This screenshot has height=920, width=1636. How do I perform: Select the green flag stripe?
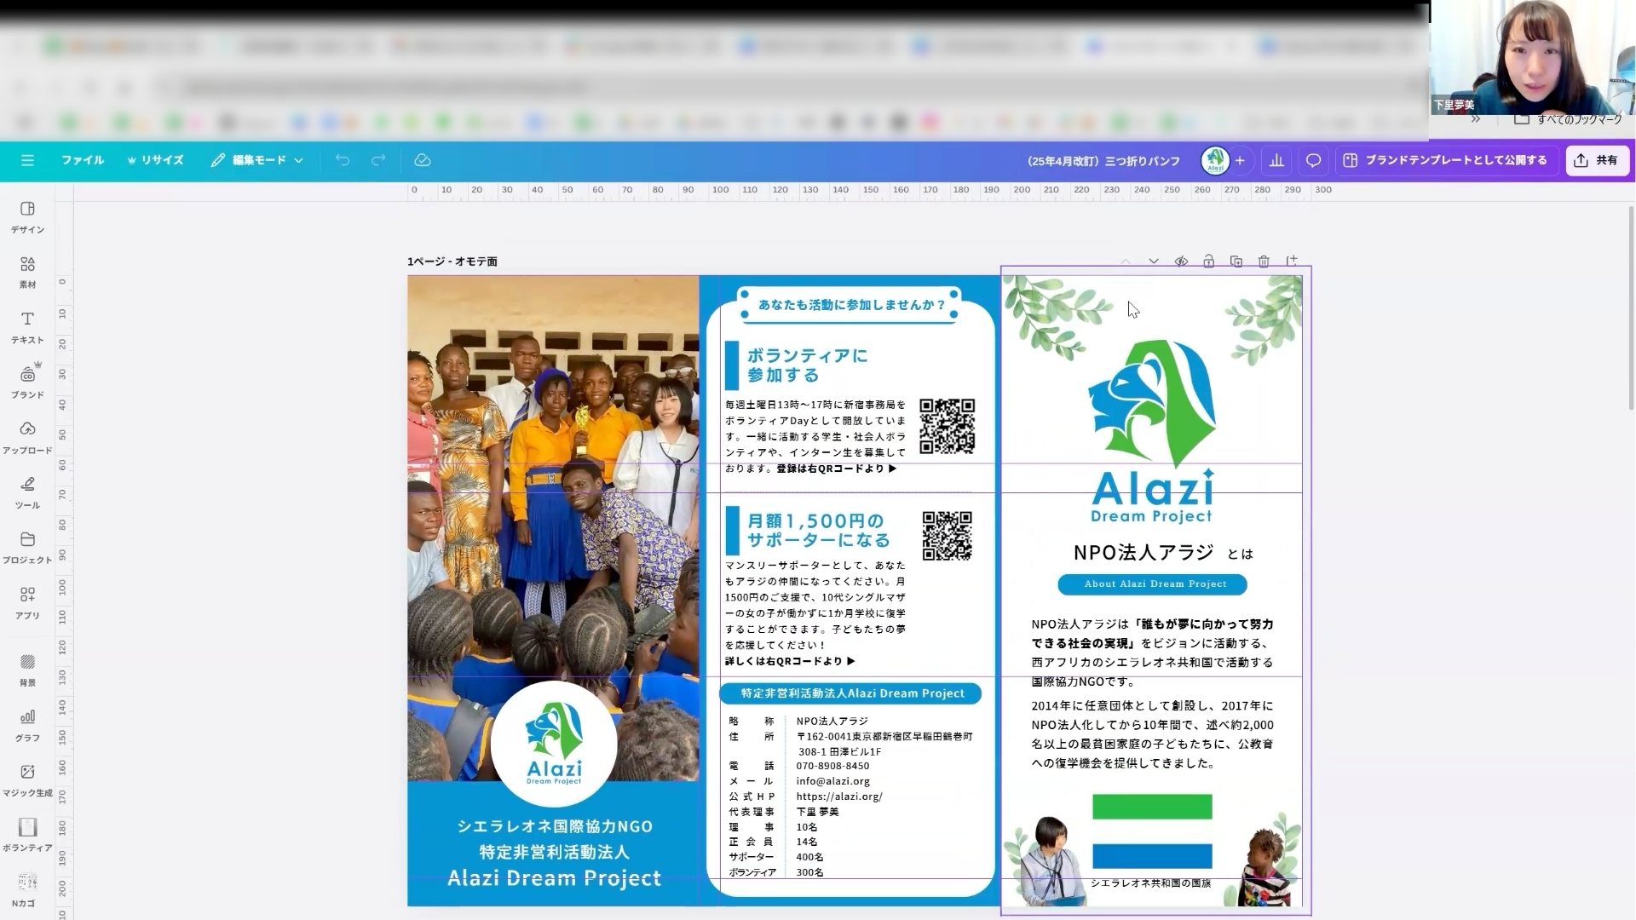click(x=1152, y=807)
